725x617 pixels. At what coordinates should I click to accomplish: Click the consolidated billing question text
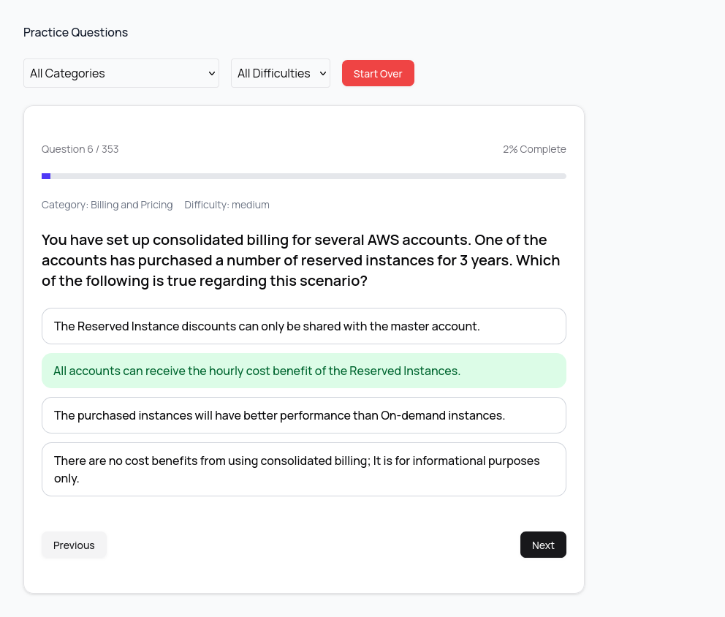300,260
